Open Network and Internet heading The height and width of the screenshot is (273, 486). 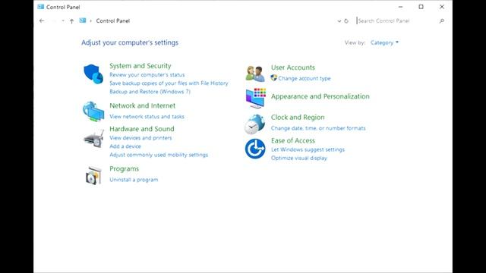tap(142, 105)
